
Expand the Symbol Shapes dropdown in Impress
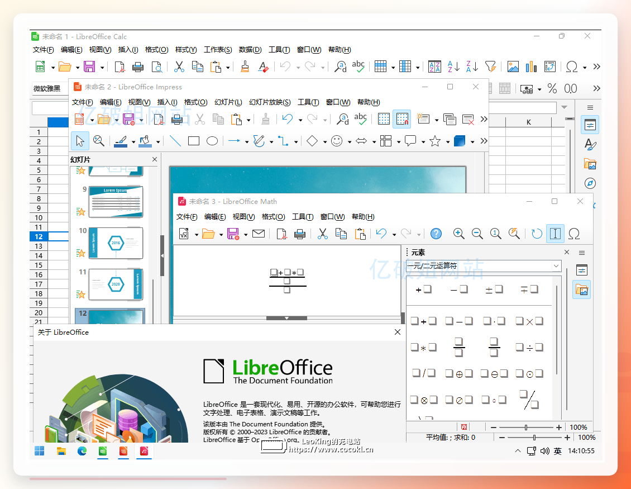pos(350,142)
